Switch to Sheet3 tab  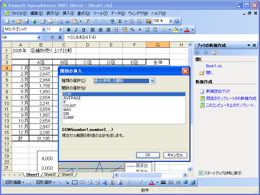(x=67, y=175)
